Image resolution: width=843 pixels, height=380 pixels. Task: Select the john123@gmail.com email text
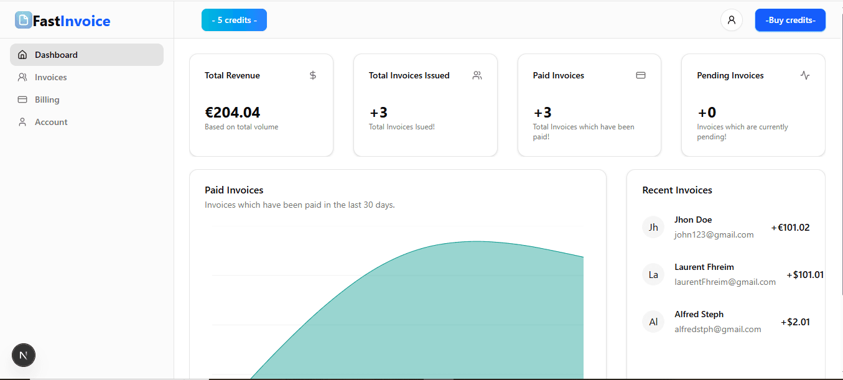coord(714,234)
